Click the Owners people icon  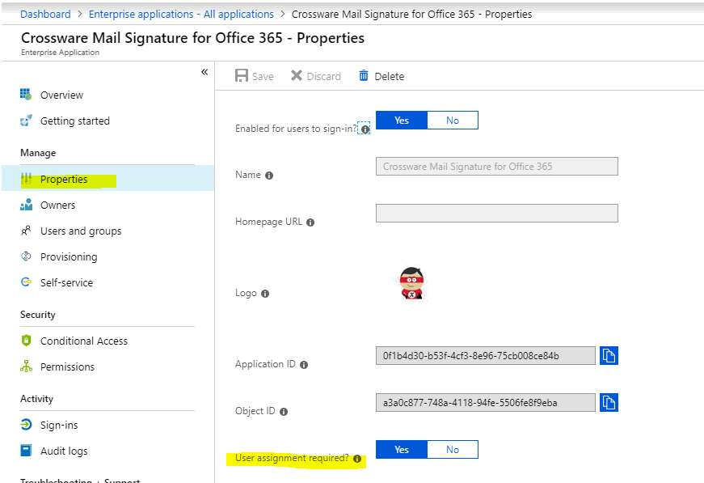(26, 205)
